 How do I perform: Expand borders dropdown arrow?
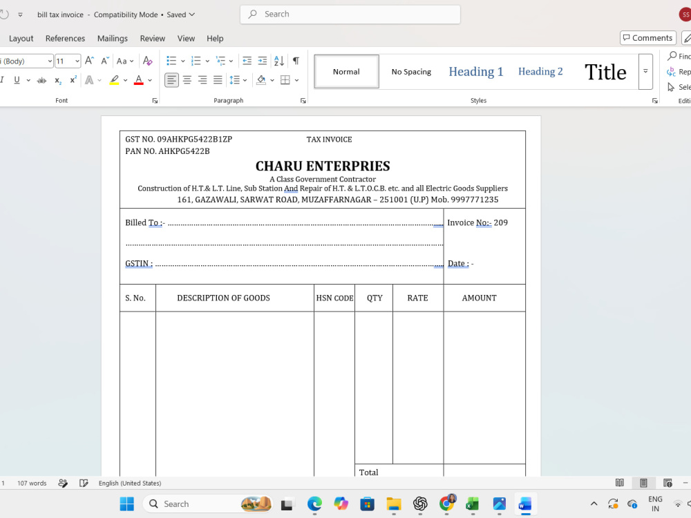[x=296, y=80]
